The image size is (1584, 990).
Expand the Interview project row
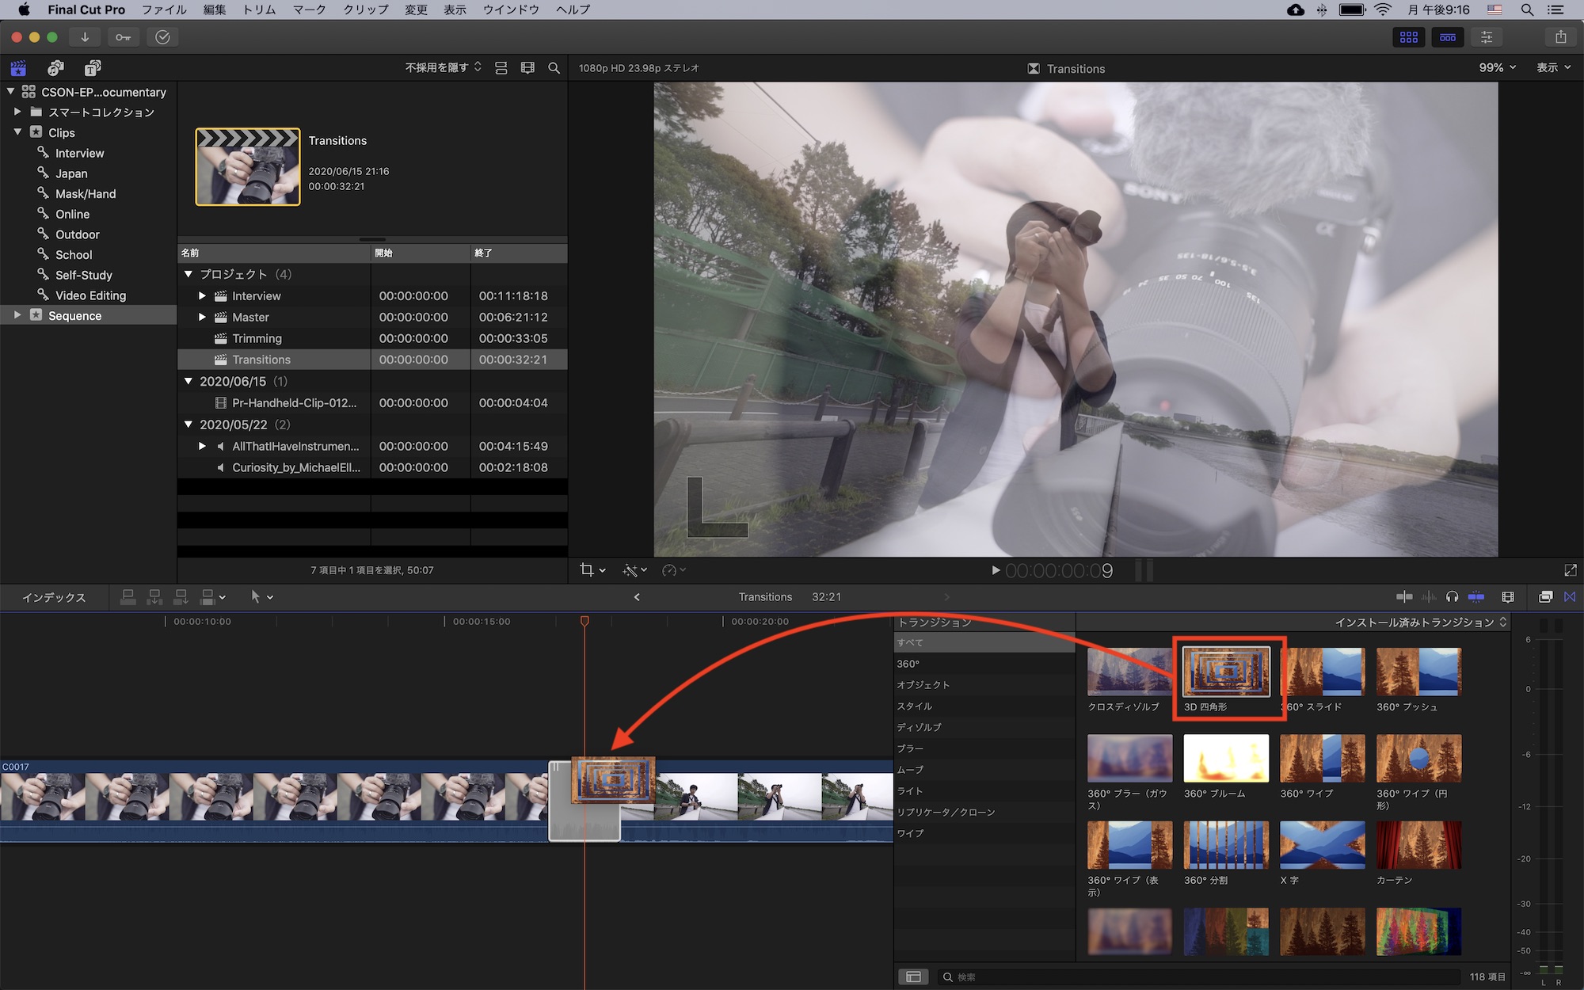202,296
